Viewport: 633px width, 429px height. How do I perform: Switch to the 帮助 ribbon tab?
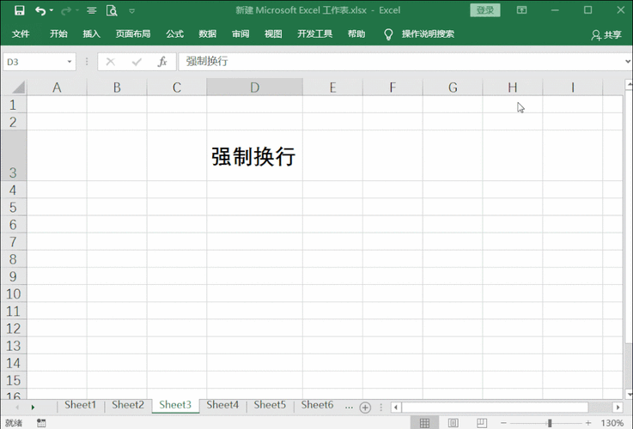tap(356, 33)
